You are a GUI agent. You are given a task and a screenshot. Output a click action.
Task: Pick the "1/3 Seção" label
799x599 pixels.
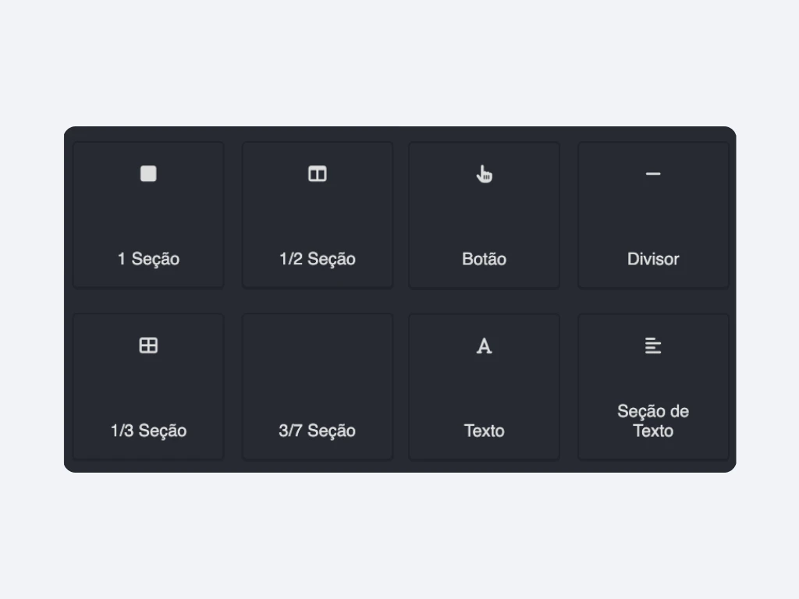[148, 431]
